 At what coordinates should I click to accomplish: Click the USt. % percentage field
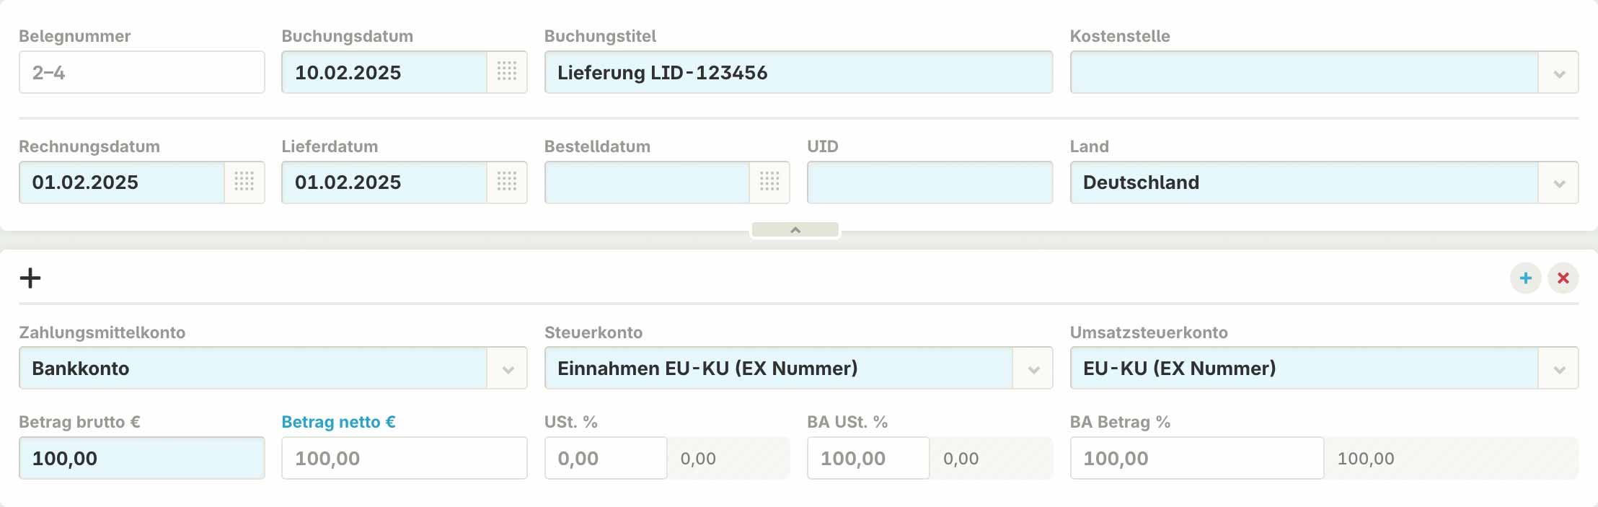coord(604,457)
